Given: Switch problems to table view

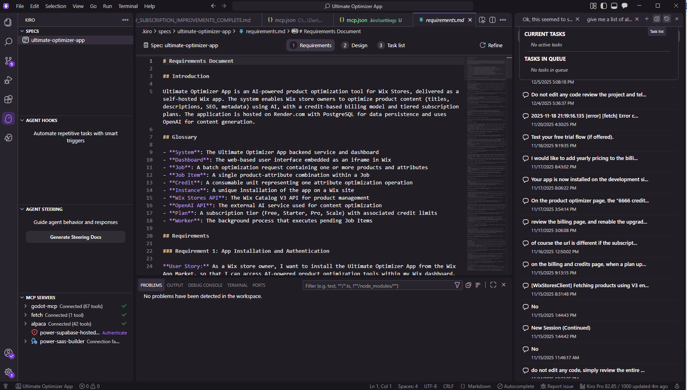Looking at the screenshot, I should (x=478, y=285).
